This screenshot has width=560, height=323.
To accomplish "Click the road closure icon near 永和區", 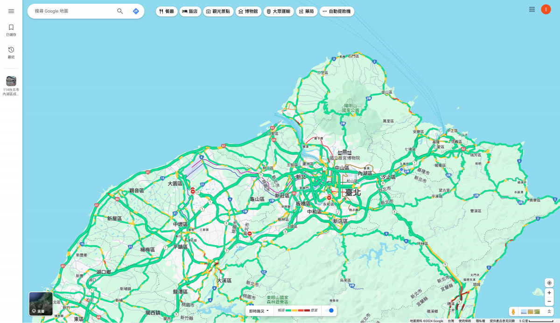I will coord(329,197).
